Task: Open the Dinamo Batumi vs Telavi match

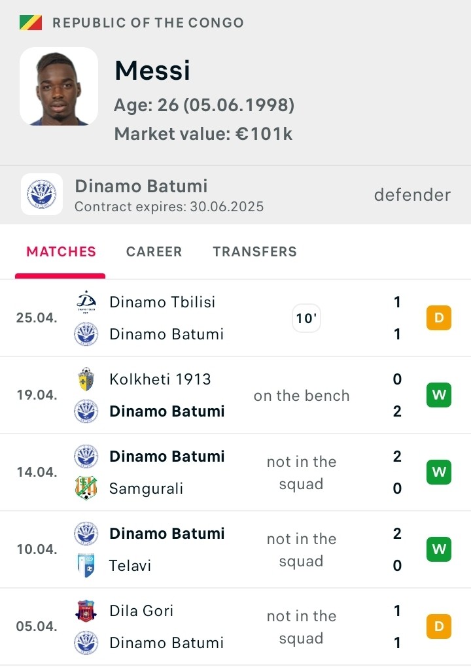Action: click(235, 549)
